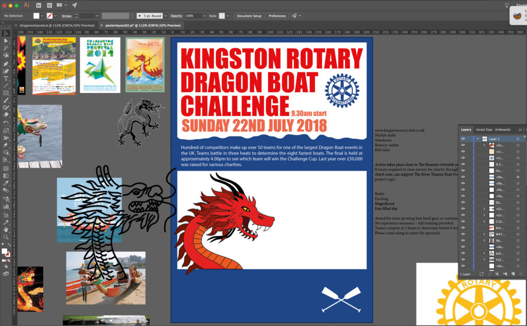Hide the SU... layer item
Screen dimensions: 527x326
pos(463,202)
